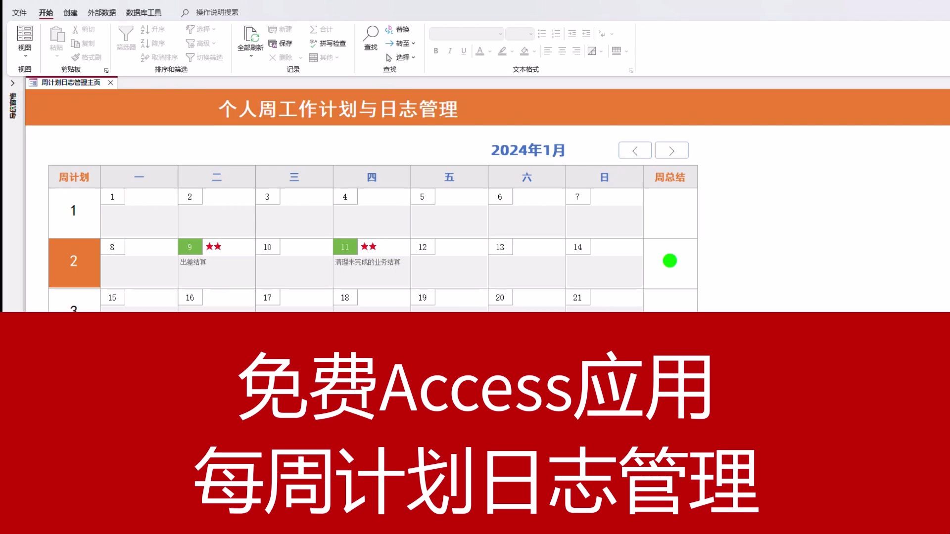This screenshot has height=534, width=950.
Task: Toggle Bold formatting
Action: pyautogui.click(x=436, y=51)
